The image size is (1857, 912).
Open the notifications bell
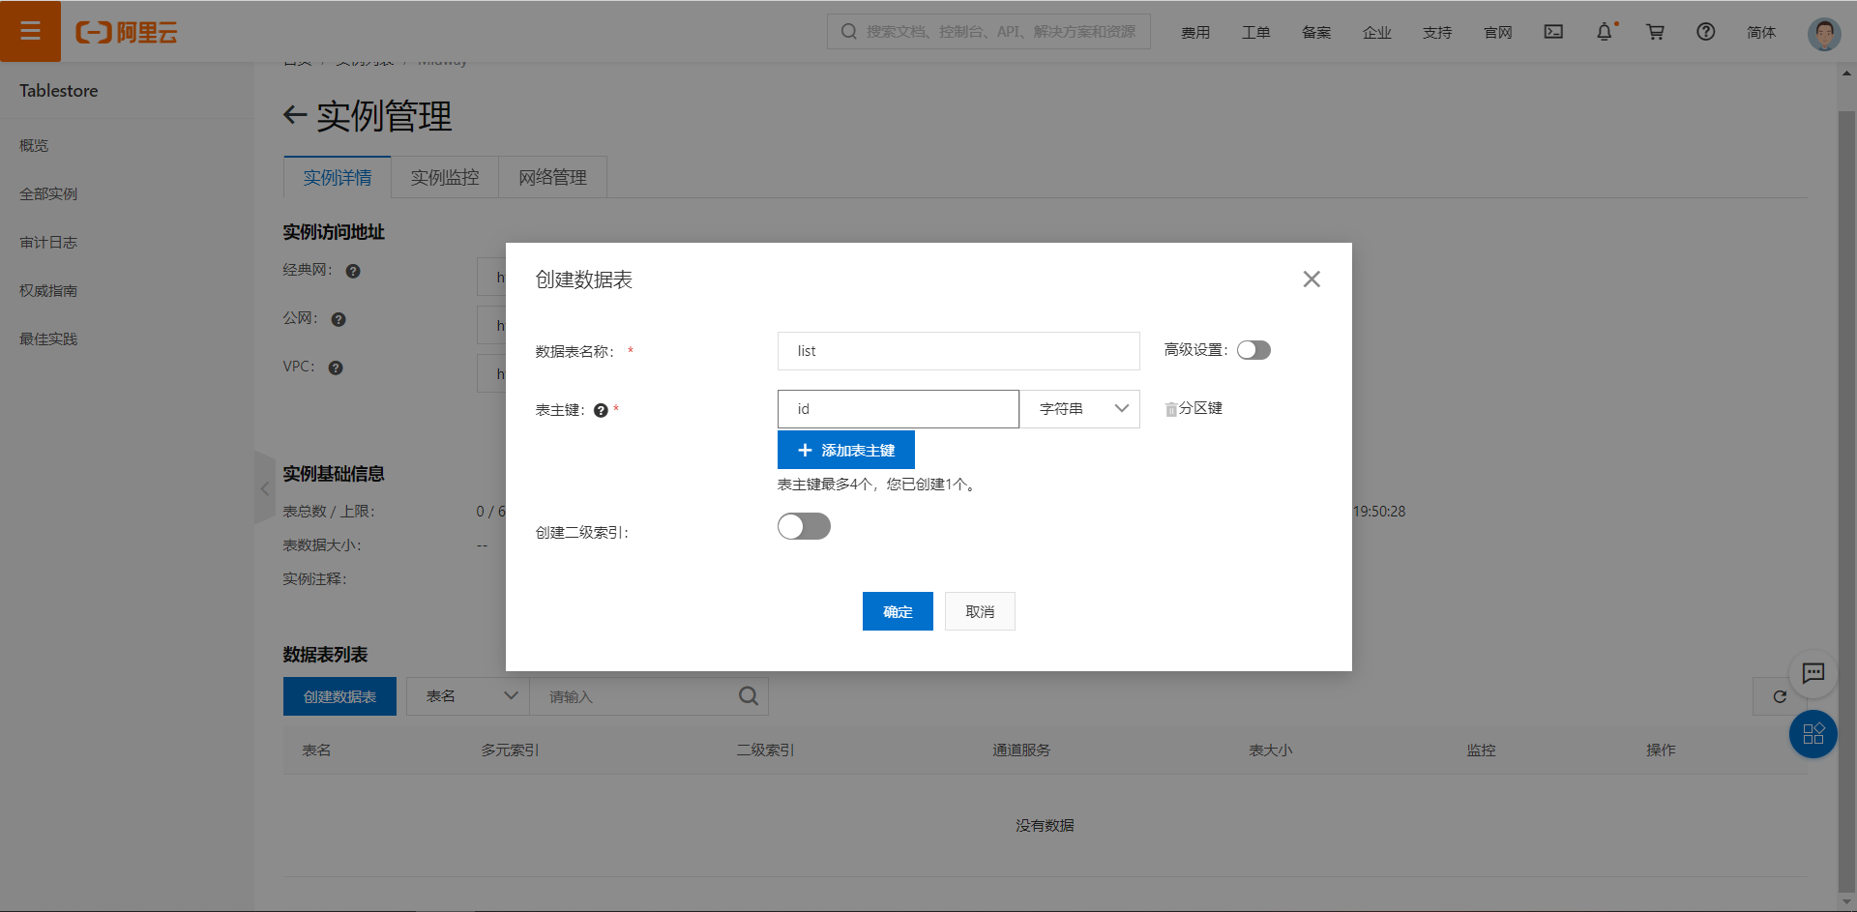pyautogui.click(x=1605, y=32)
